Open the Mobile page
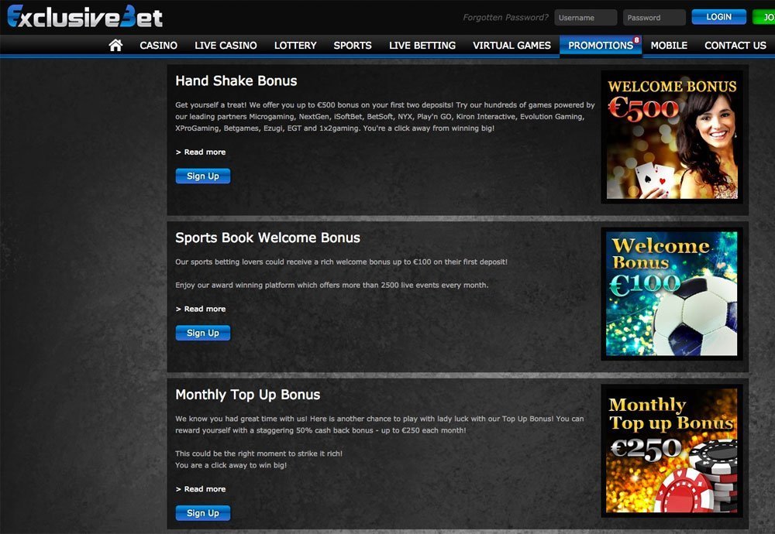The width and height of the screenshot is (775, 534). point(669,45)
